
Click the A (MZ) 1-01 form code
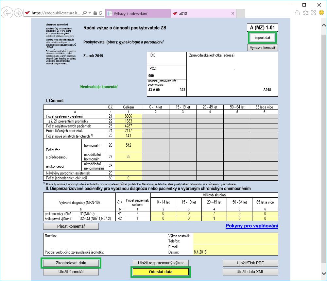tap(263, 27)
